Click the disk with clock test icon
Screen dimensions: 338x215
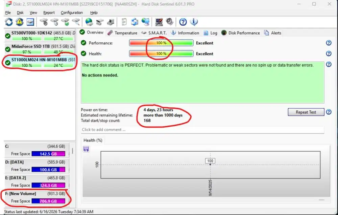(54, 22)
